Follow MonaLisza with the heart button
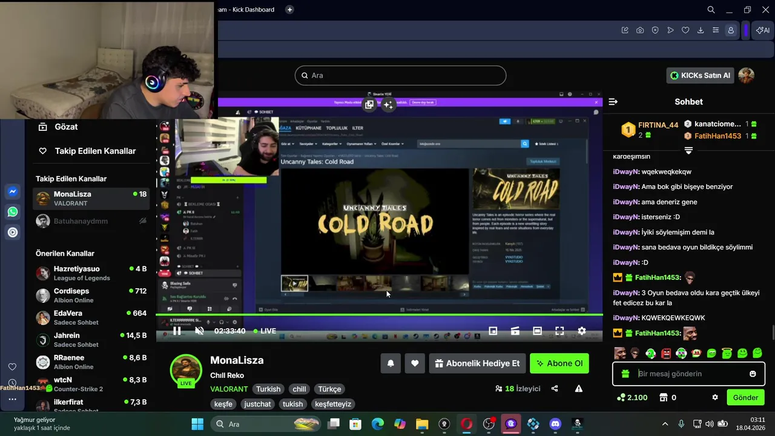This screenshot has width=775, height=436. click(x=415, y=363)
